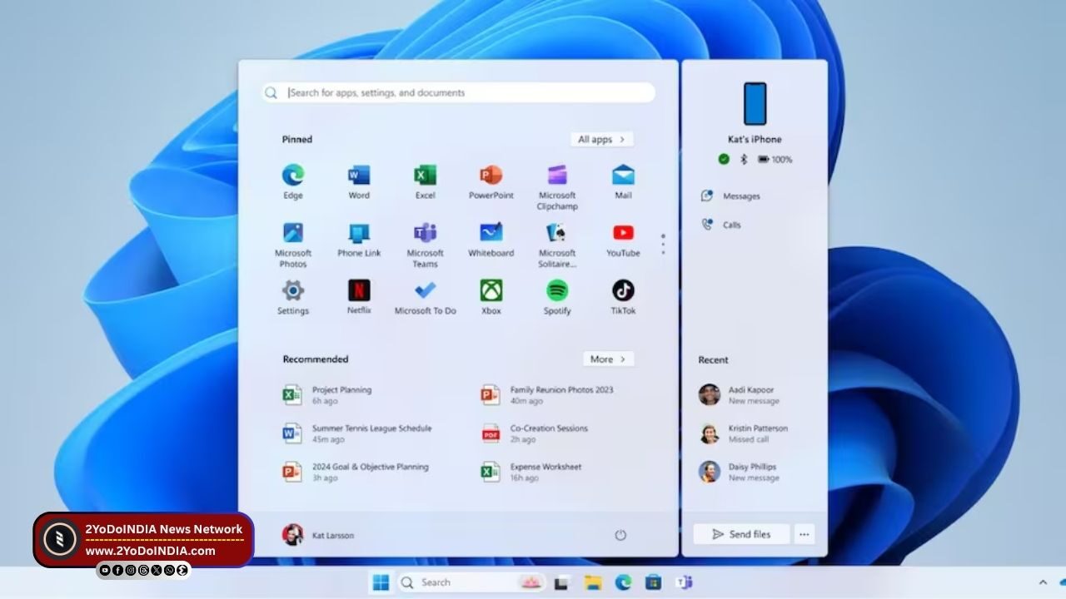
Task: Click the Windows Start button on the taskbar
Action: tap(381, 582)
